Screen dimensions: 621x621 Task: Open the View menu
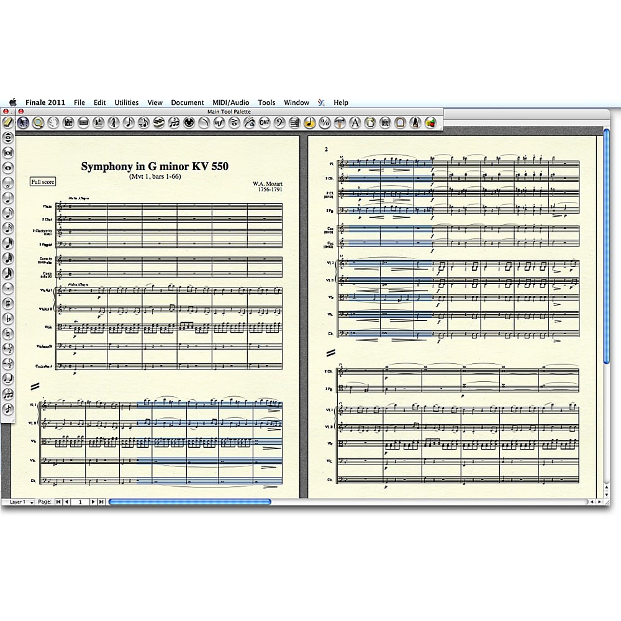tap(155, 102)
